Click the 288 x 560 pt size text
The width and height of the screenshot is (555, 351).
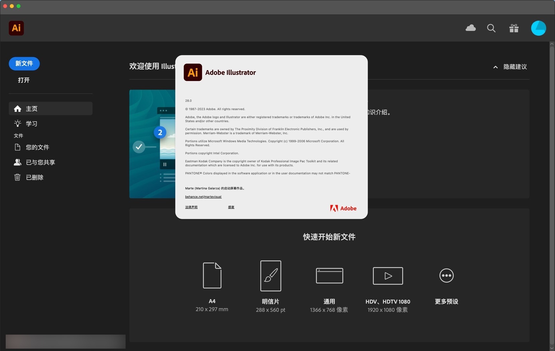tap(271, 310)
